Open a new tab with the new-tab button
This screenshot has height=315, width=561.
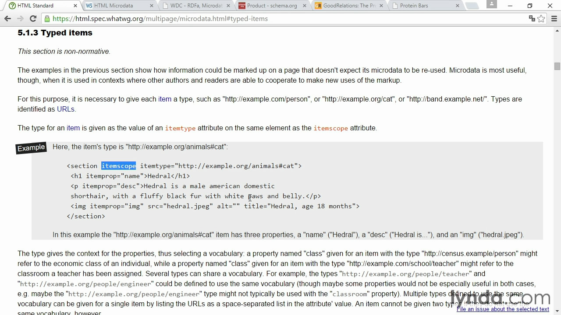click(472, 6)
